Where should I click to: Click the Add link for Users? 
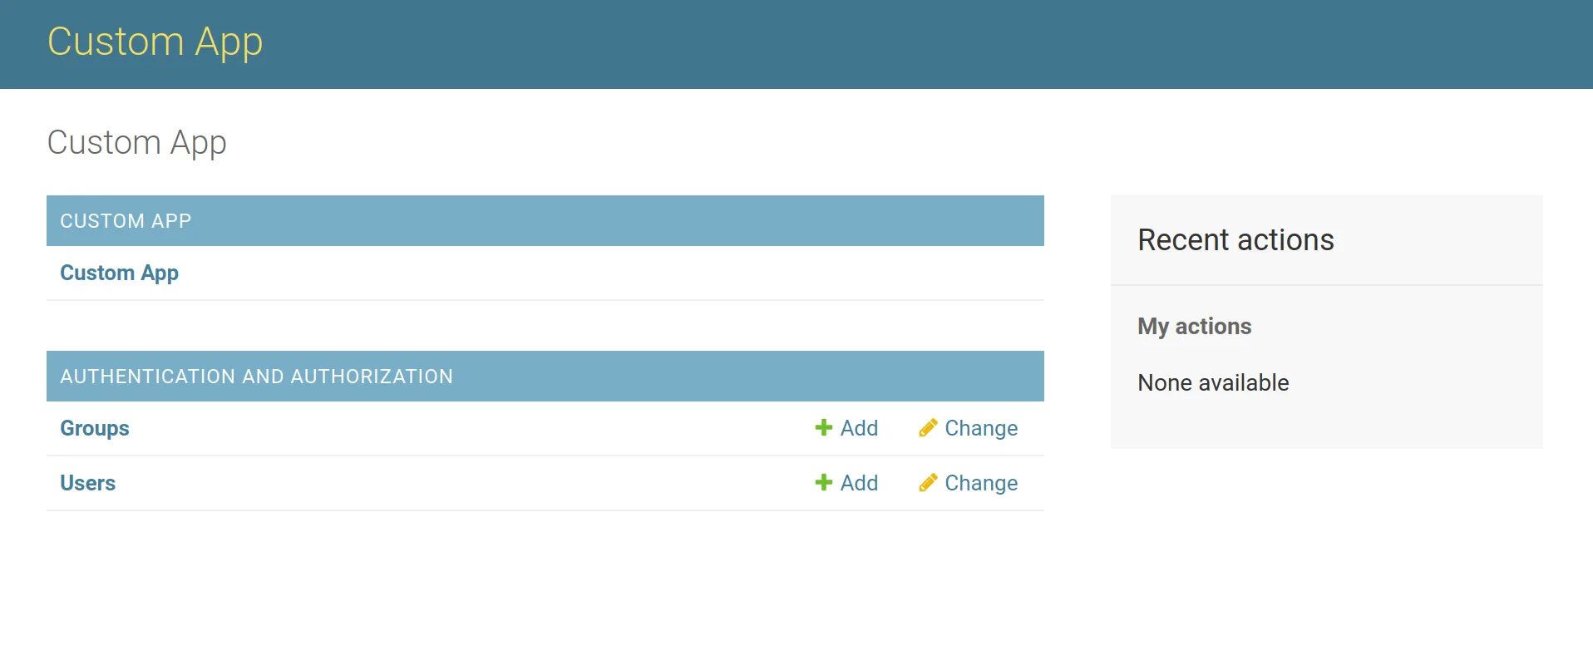(859, 483)
